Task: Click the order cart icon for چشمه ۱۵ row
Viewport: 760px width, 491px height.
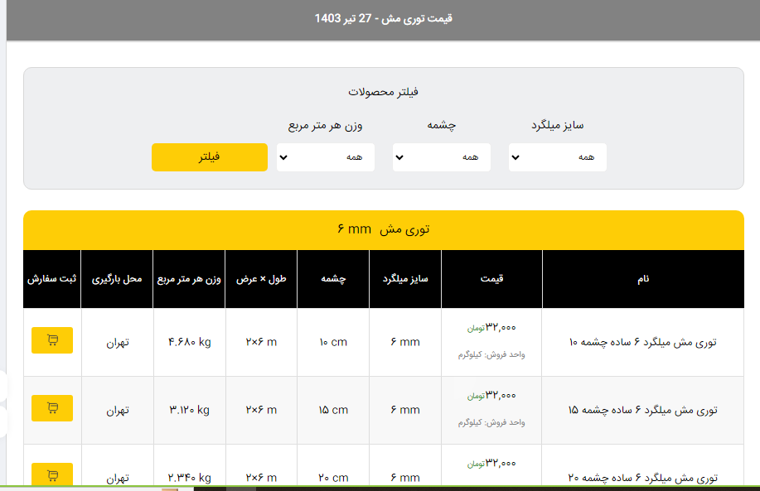Action: coord(52,408)
